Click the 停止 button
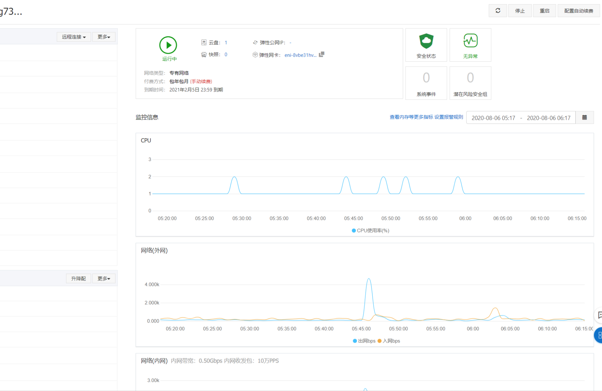Viewport: 602px width, 391px height. (520, 11)
